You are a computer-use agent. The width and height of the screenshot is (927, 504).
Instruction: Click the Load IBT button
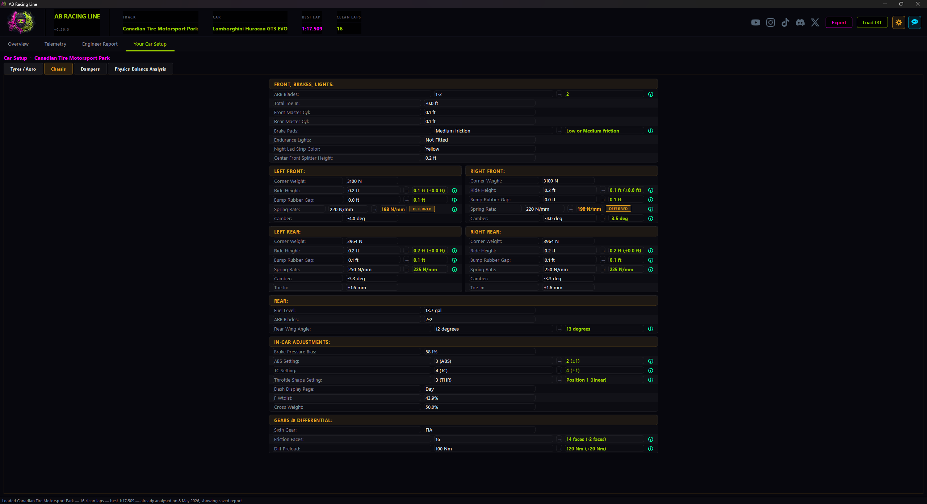click(x=872, y=22)
